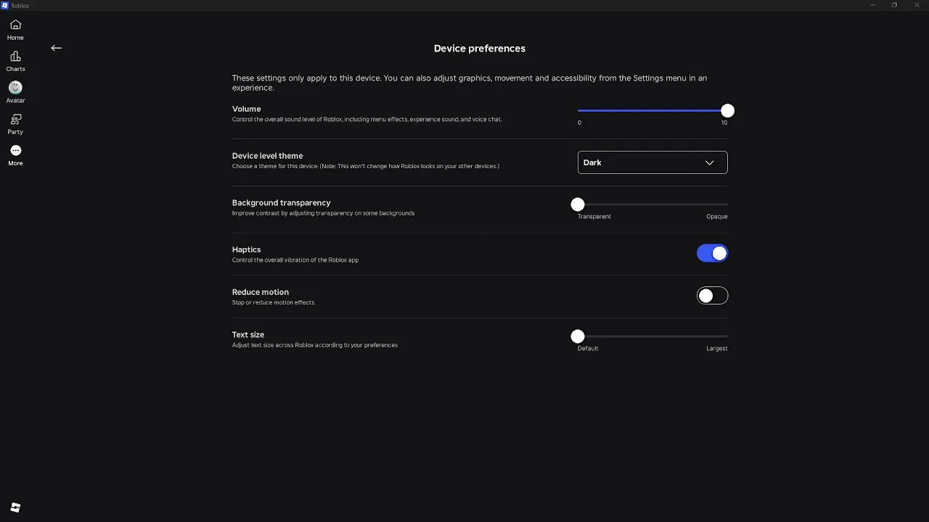Click the Opaque end of transparency slider
929x522 pixels.
pos(726,205)
